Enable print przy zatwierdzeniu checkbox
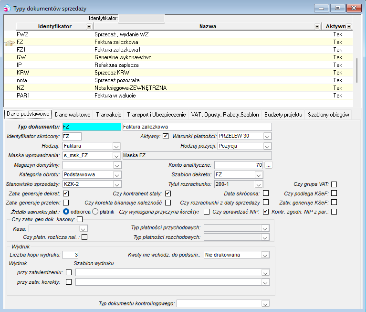Screen dimensions: 366x312 coord(69,272)
